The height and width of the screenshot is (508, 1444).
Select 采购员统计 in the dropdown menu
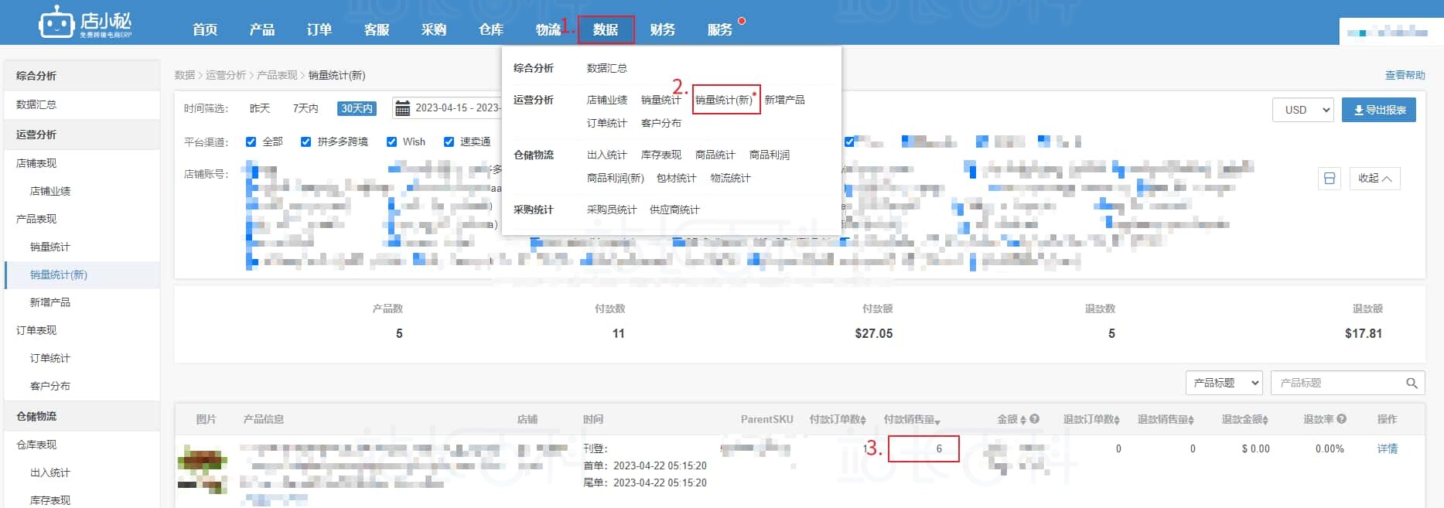[x=612, y=210]
